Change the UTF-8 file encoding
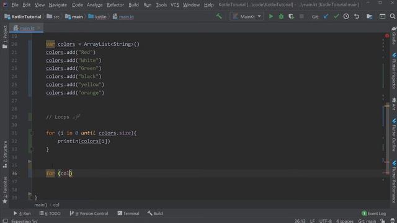The width and height of the screenshot is (397, 223). 326,221
